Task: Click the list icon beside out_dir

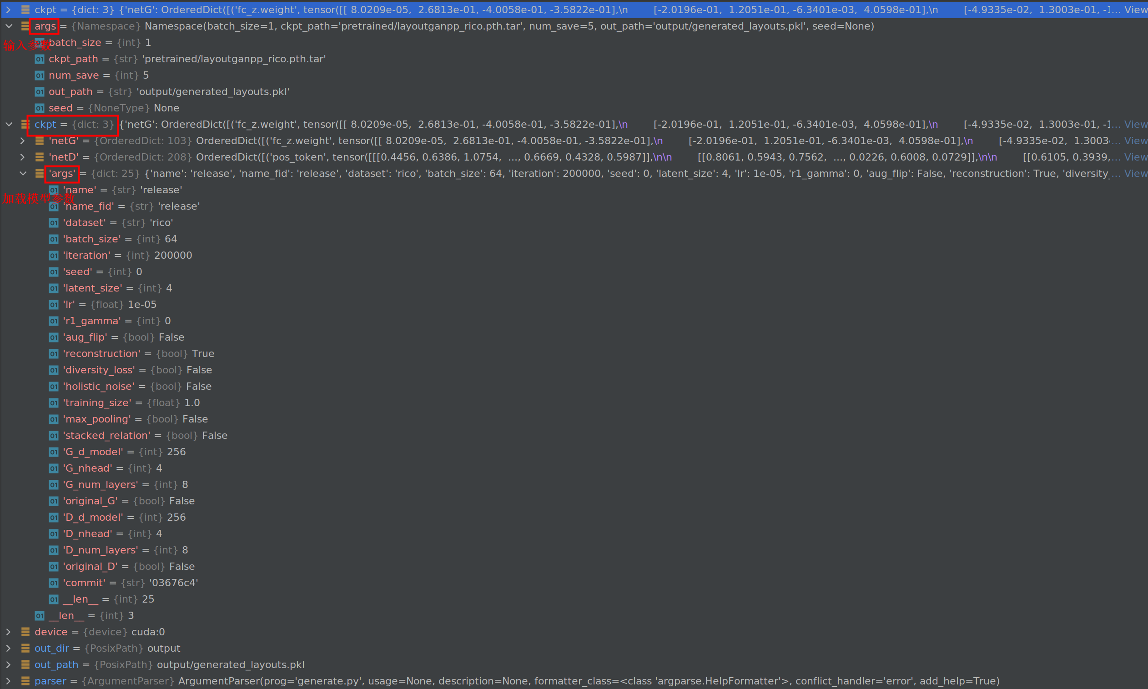Action: pos(25,648)
